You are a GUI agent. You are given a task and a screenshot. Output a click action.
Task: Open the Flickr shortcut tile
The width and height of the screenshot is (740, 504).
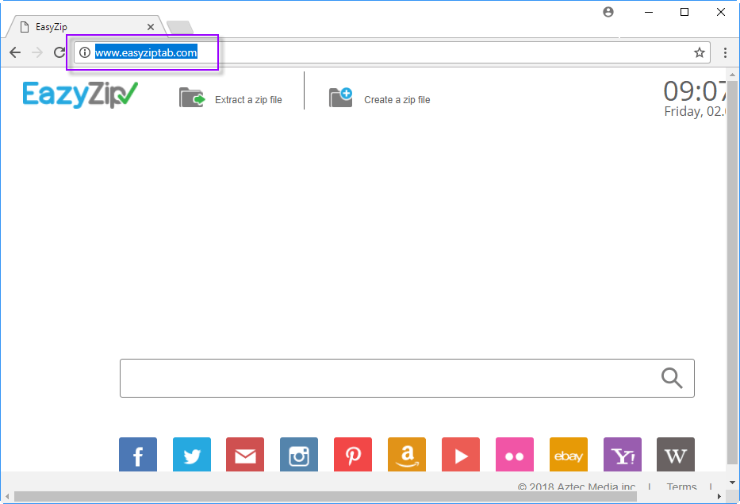(x=515, y=455)
